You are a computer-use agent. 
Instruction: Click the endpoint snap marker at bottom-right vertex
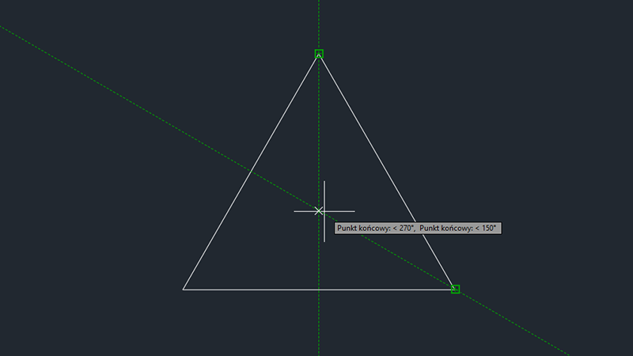[455, 289]
